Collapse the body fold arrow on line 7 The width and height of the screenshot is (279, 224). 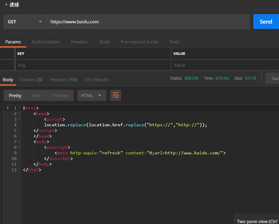click(19, 141)
